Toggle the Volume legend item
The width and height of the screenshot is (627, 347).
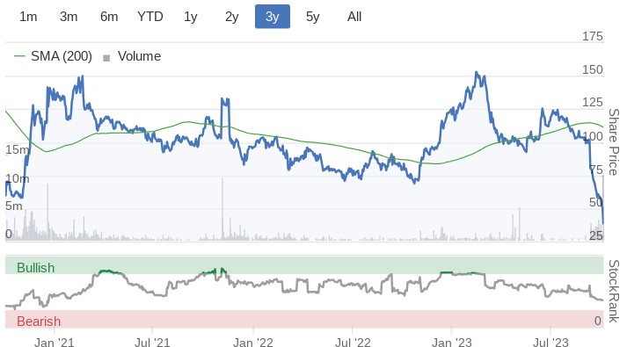pos(132,56)
